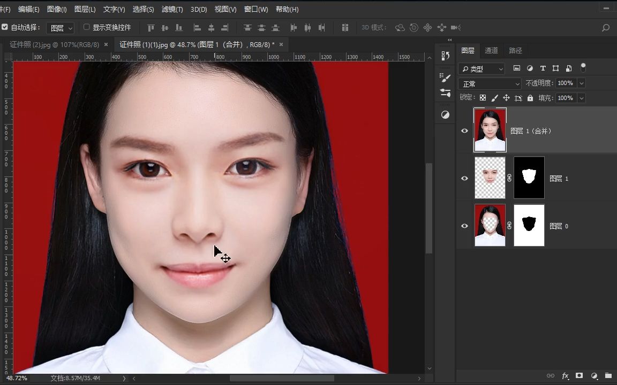Prevent auto-nesting into artboards lock
The image size is (617, 385).
pyautogui.click(x=518, y=98)
